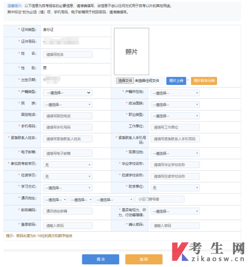Open the 照片样本示例 button

pyautogui.click(x=204, y=81)
